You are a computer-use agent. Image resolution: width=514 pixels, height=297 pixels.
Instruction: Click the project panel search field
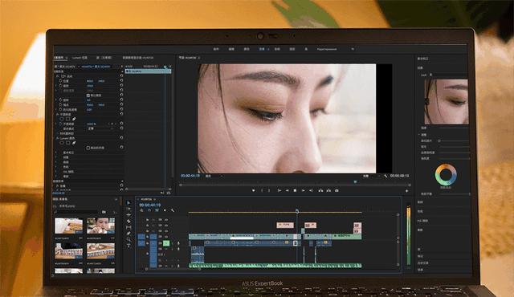(x=76, y=212)
